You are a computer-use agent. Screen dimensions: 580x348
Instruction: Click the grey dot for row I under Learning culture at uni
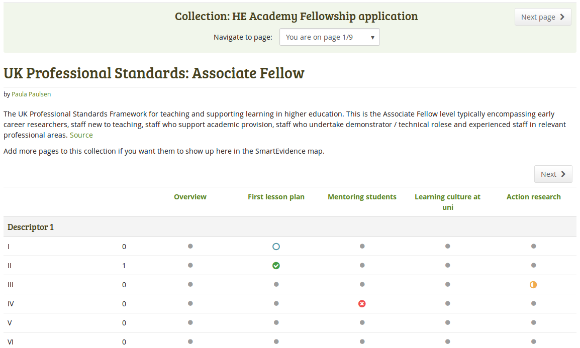[448, 246]
